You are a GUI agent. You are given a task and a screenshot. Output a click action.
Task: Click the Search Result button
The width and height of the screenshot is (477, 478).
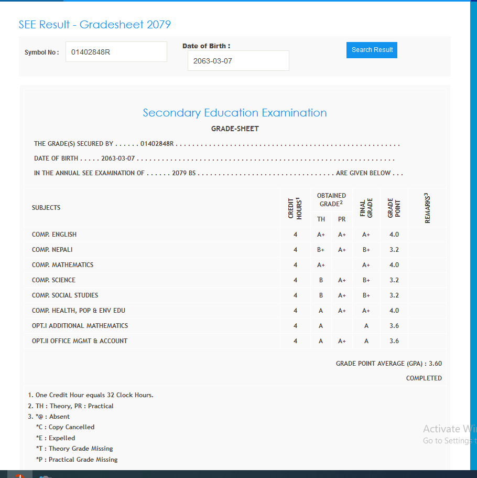372,50
